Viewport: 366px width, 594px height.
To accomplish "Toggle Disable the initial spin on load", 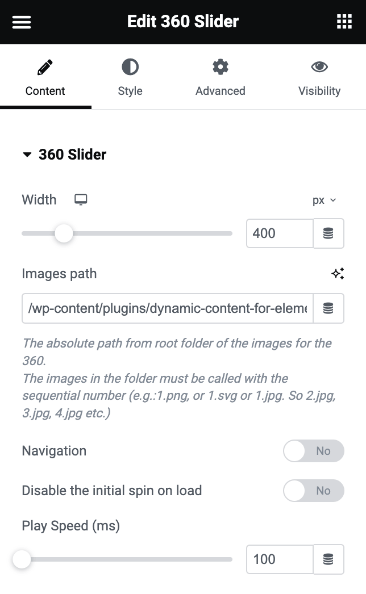I will [x=313, y=491].
